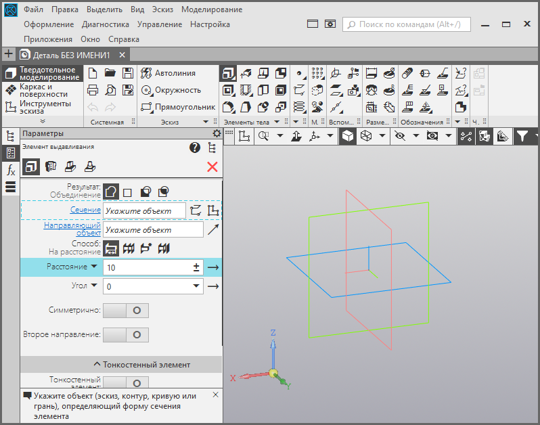Click create sketch icon next to Сечение
The height and width of the screenshot is (425, 540).
tap(214, 210)
